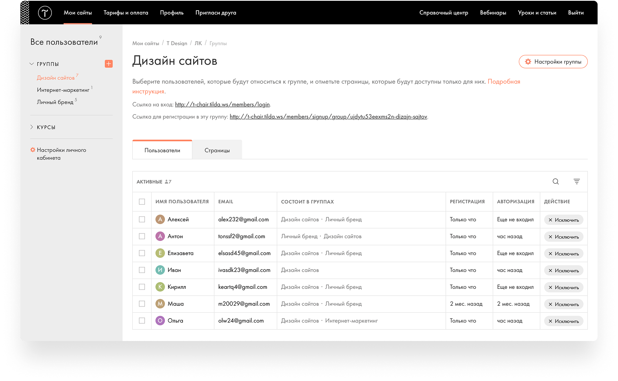
Task: Click the gear icon for personal cabinet settings
Action: (x=33, y=150)
